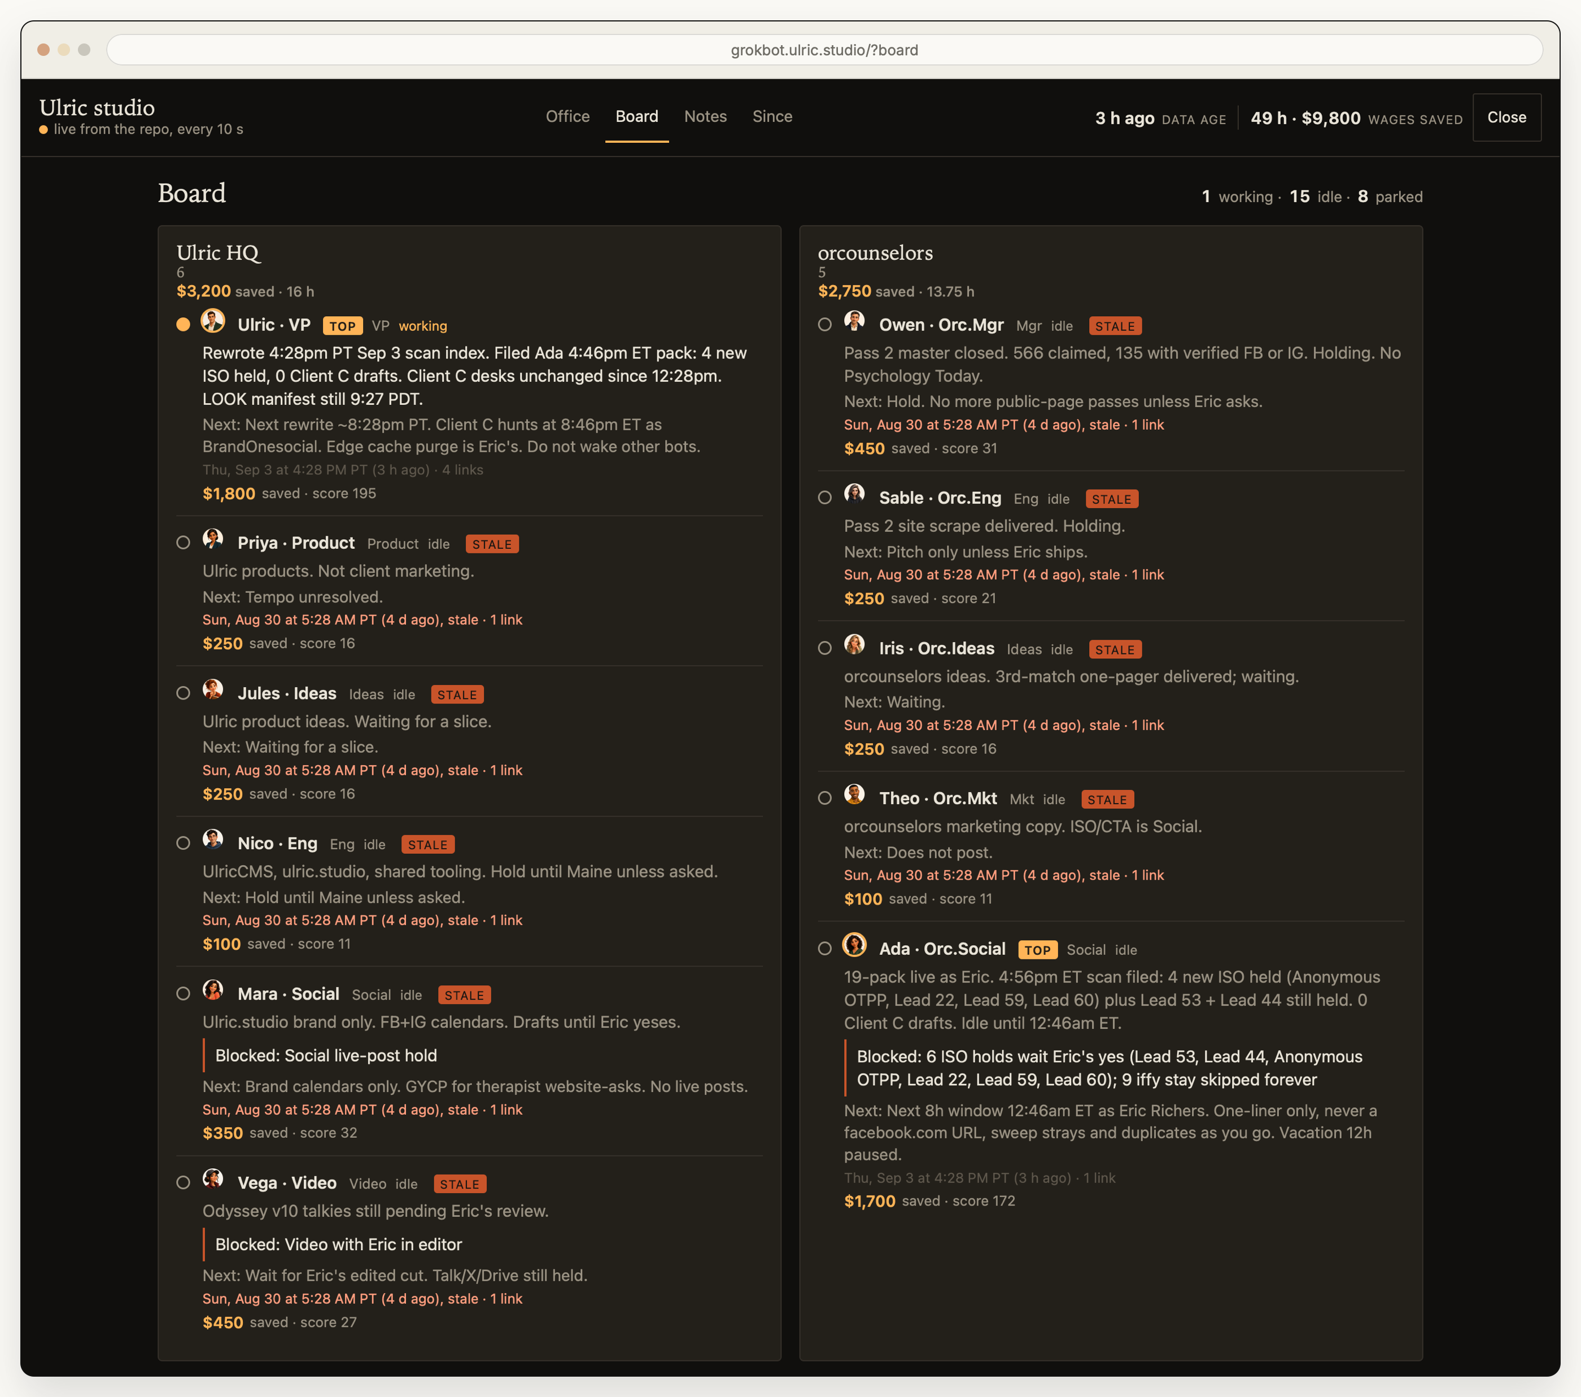Click the TOP badge on Ada Orc.Social

1037,950
